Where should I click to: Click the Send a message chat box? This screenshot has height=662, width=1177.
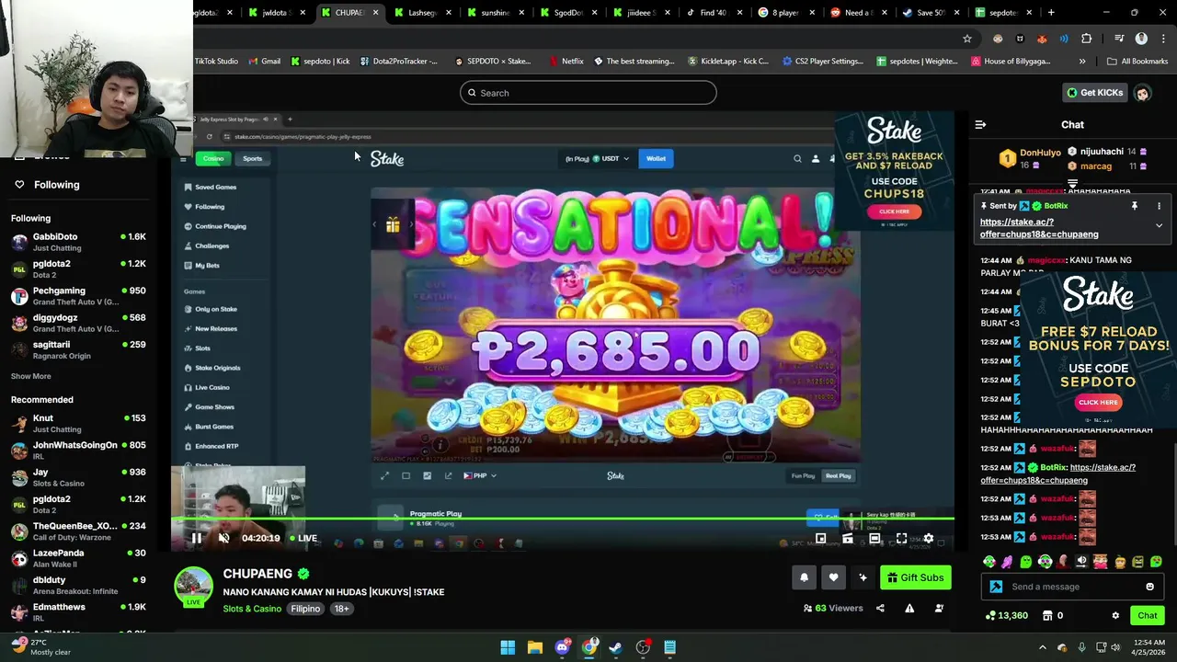tap(1072, 587)
